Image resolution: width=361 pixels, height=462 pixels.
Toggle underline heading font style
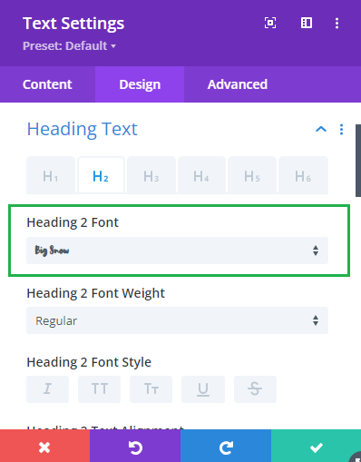click(x=203, y=389)
